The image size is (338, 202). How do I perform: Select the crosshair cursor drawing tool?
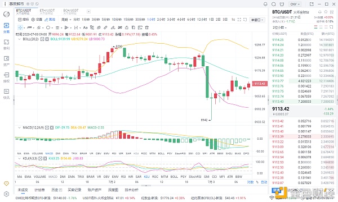tap(20, 27)
